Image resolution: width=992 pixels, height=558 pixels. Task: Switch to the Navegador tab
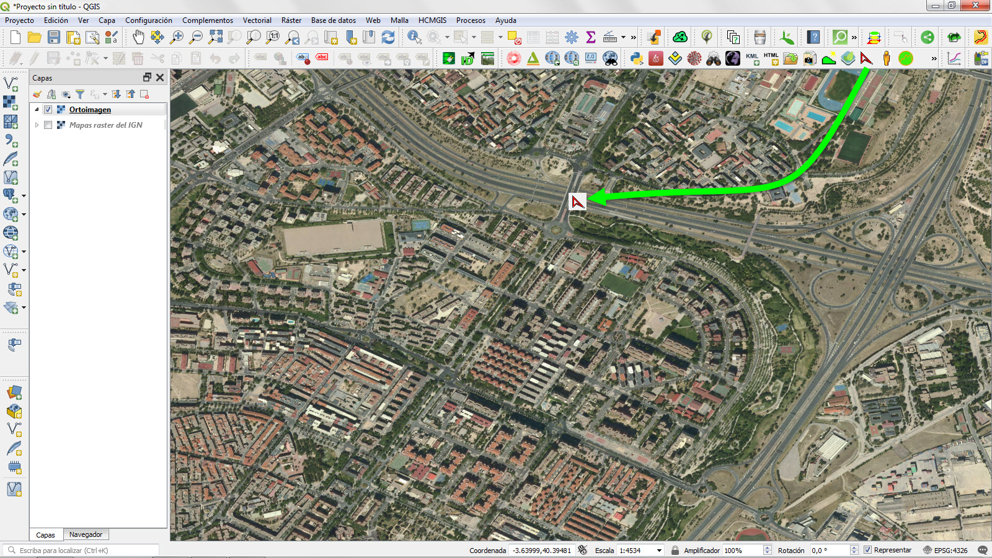[86, 534]
